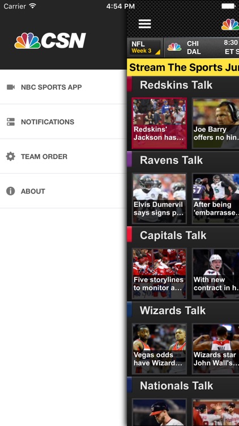The height and width of the screenshot is (426, 239).
Task: Open the NOTIFICATIONS menu item
Action: [63, 122]
